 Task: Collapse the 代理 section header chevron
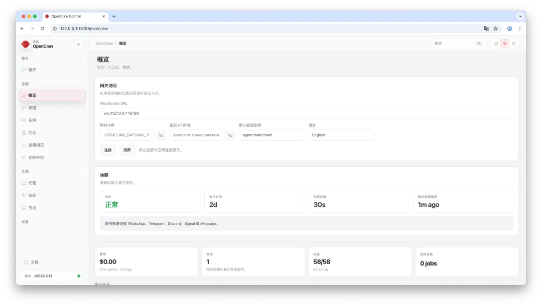coord(81,171)
